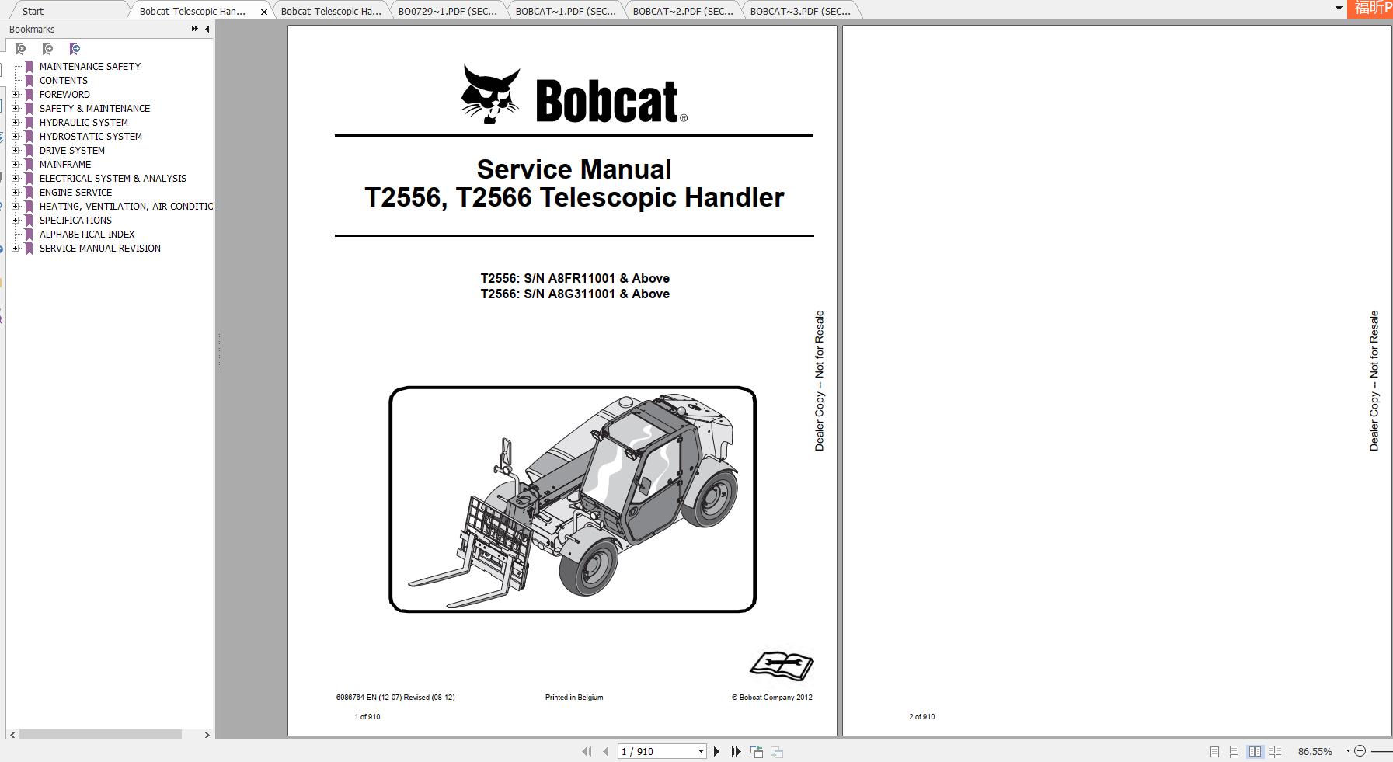
Task: Expand the FOREWORD bookmark tree item
Action: tap(17, 94)
